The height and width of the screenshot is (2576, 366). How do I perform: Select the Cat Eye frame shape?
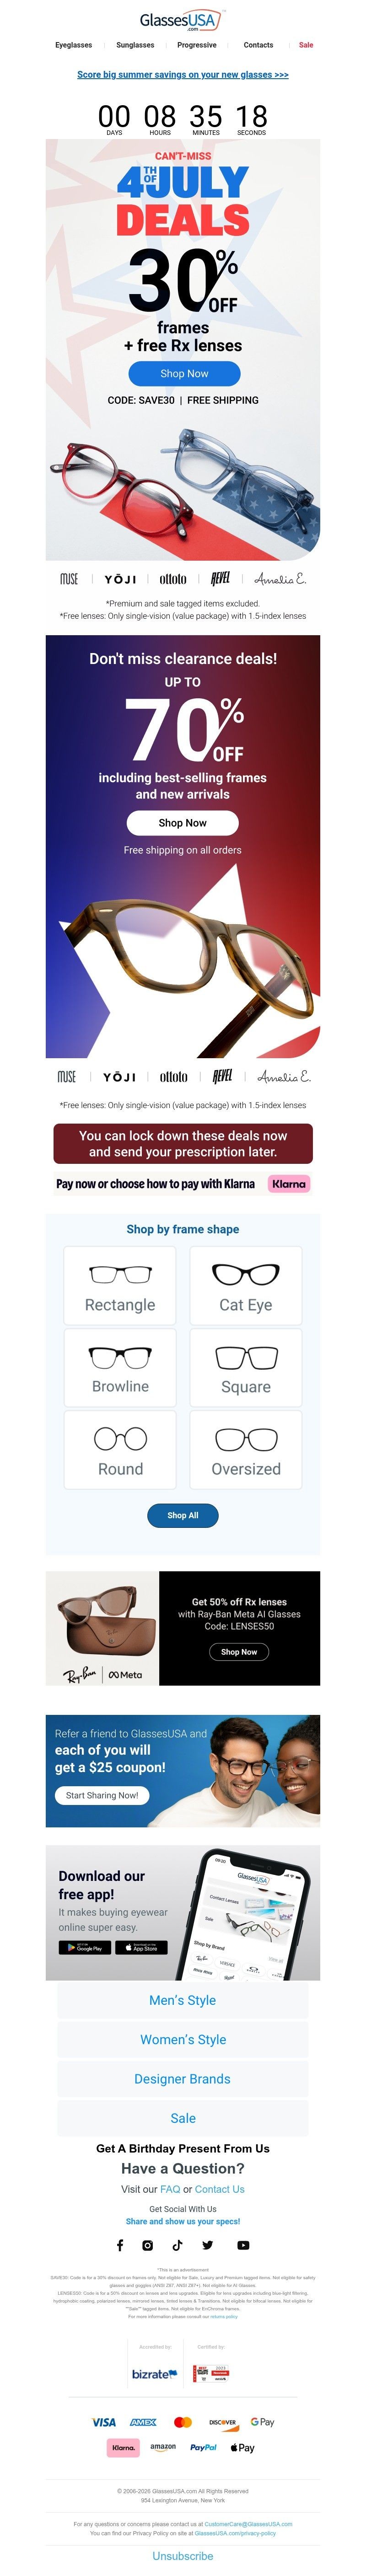246,1285
